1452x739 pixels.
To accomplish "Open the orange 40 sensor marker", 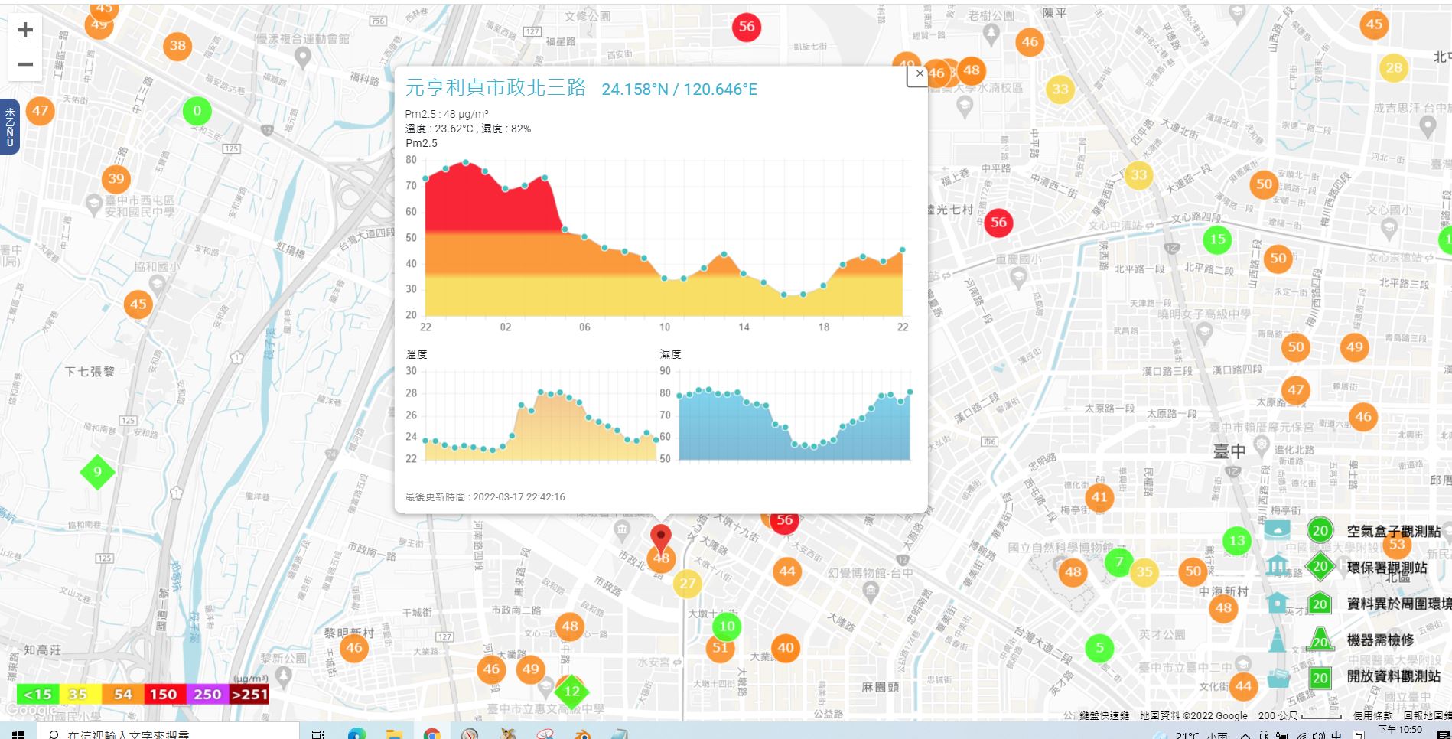I will tap(786, 648).
